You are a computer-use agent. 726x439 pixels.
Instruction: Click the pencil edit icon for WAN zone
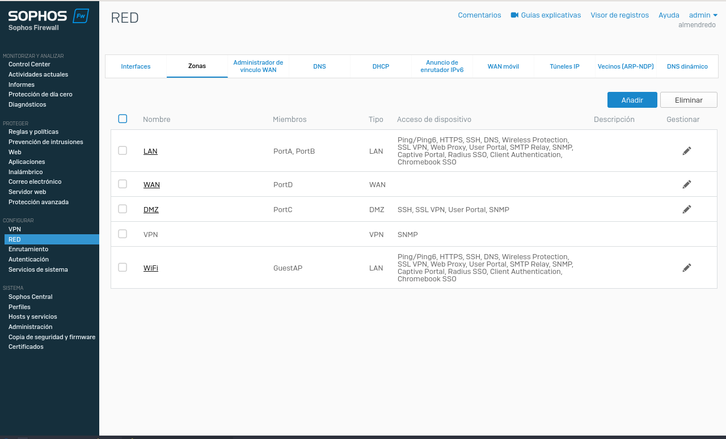click(x=686, y=184)
